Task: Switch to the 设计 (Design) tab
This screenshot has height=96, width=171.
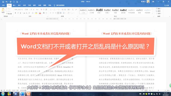Action: (x=19, y=5)
